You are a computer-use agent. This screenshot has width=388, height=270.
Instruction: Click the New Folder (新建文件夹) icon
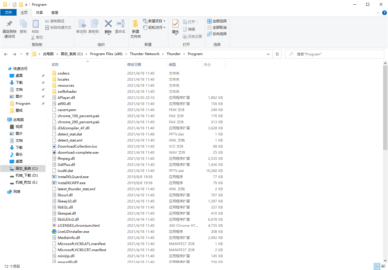click(135, 24)
